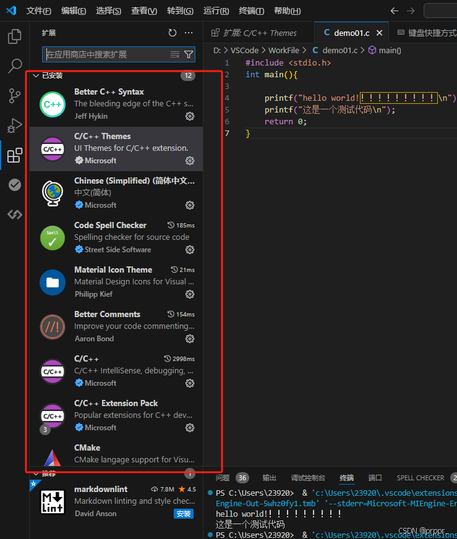Click the markdownlint extension icon
The width and height of the screenshot is (457, 539).
click(x=53, y=501)
